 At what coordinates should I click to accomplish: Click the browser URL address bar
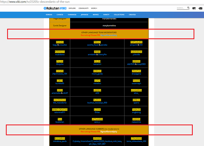click(x=89, y=2)
